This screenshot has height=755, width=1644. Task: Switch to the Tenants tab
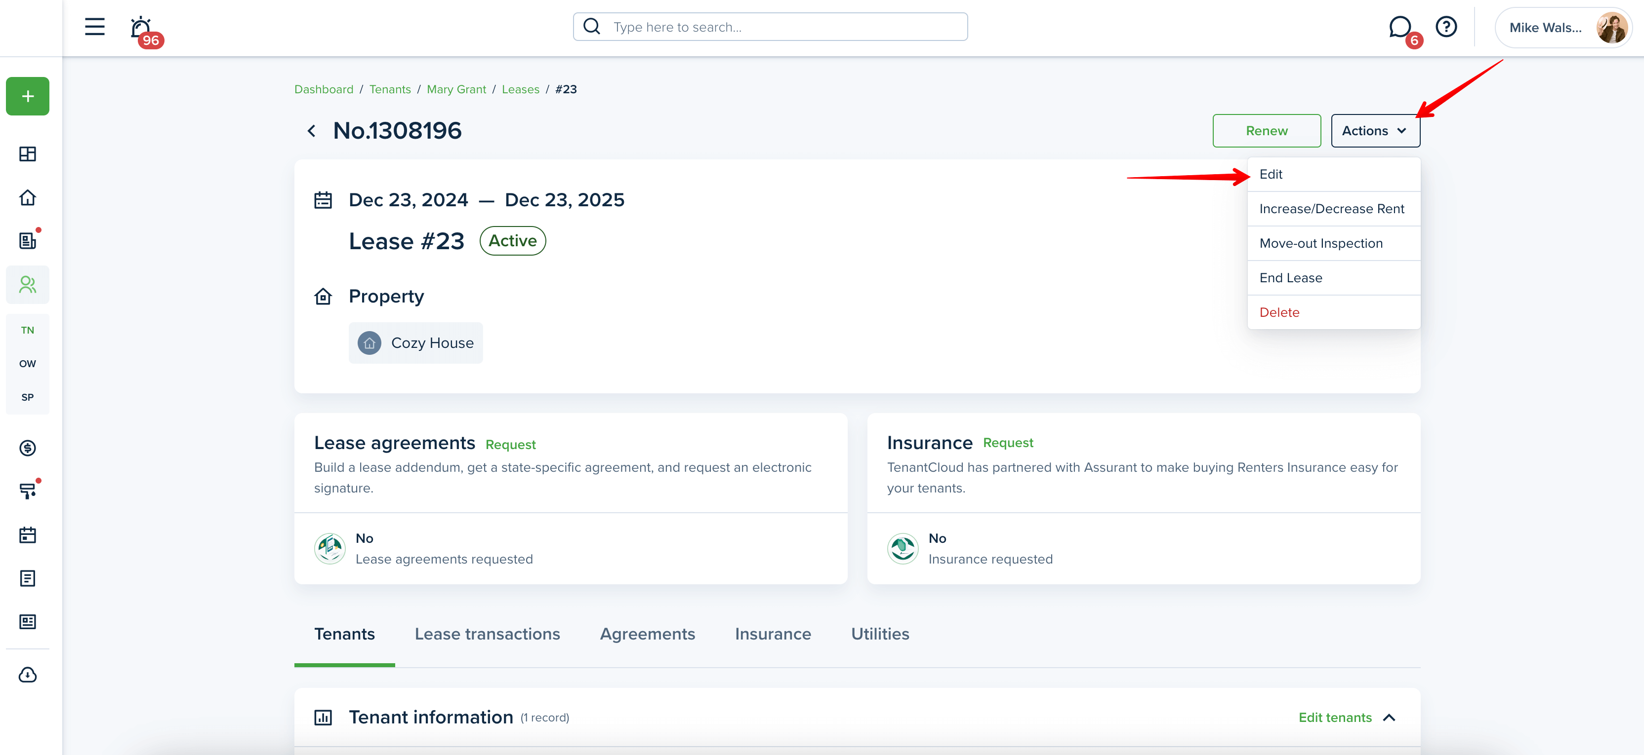(345, 634)
